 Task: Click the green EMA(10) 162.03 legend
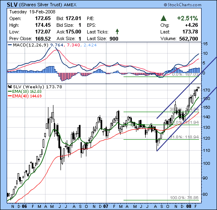[x=25, y=92]
